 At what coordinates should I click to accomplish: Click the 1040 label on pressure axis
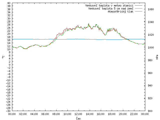[x=151, y=22]
